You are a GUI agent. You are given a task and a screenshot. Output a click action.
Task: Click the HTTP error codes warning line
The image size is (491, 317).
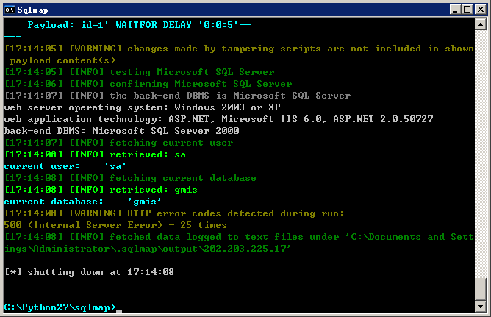(174, 213)
